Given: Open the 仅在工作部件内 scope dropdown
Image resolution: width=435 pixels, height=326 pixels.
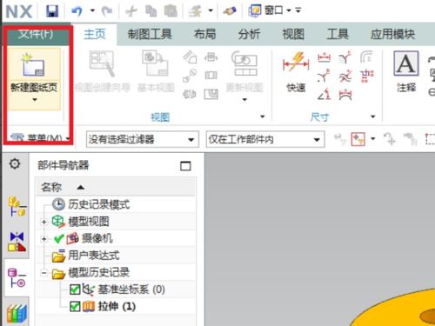Looking at the screenshot, I should [x=265, y=140].
